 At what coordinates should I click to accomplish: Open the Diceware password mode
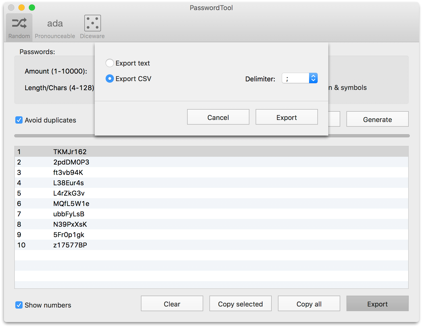click(x=92, y=26)
